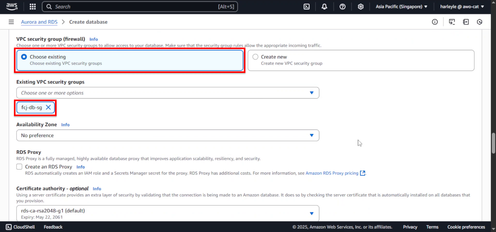The image size is (496, 232).
Task: Go to the Aurora and RDS breadcrumb
Action: (39, 22)
